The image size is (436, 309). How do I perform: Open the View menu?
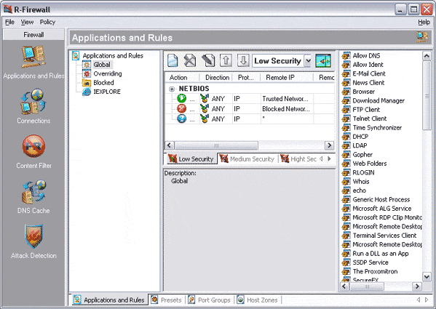point(27,22)
